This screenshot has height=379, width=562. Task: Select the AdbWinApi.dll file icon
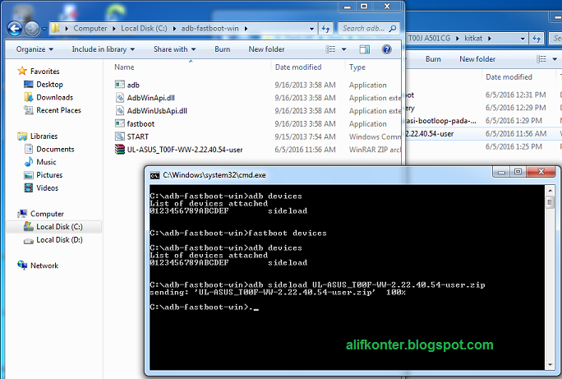[x=120, y=98]
